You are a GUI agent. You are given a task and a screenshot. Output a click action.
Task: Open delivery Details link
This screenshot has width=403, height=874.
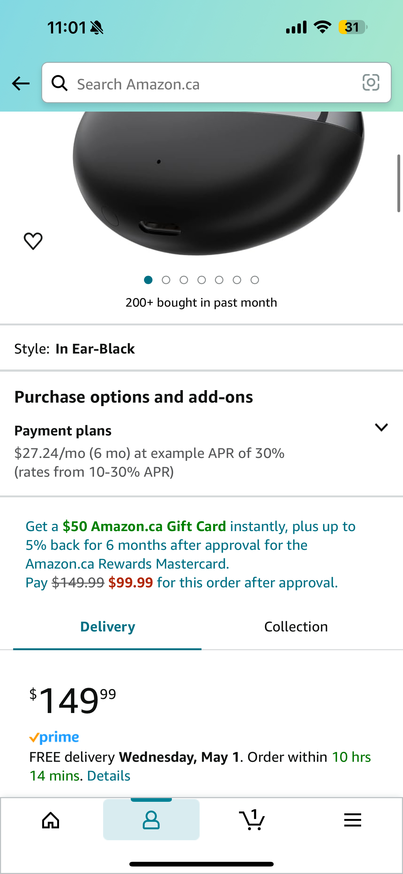click(x=108, y=776)
